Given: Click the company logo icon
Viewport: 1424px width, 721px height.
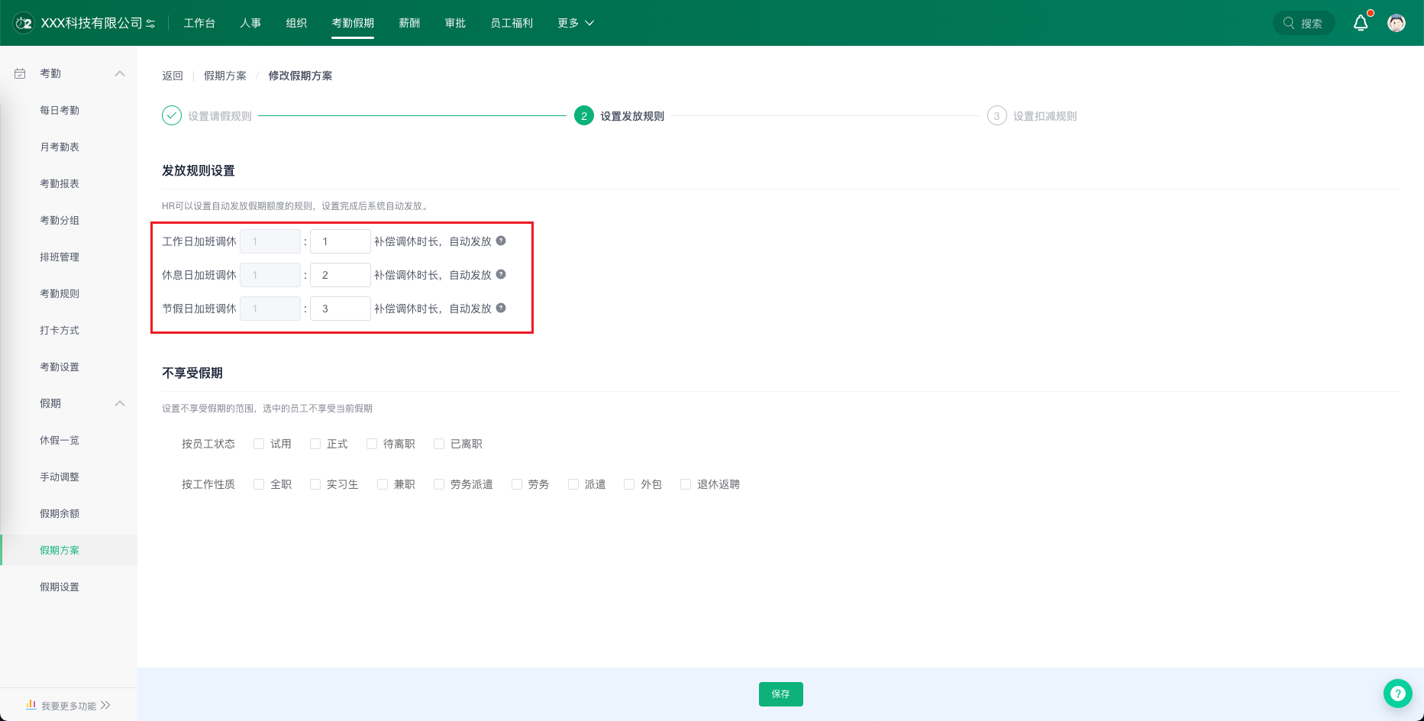Looking at the screenshot, I should (x=24, y=23).
